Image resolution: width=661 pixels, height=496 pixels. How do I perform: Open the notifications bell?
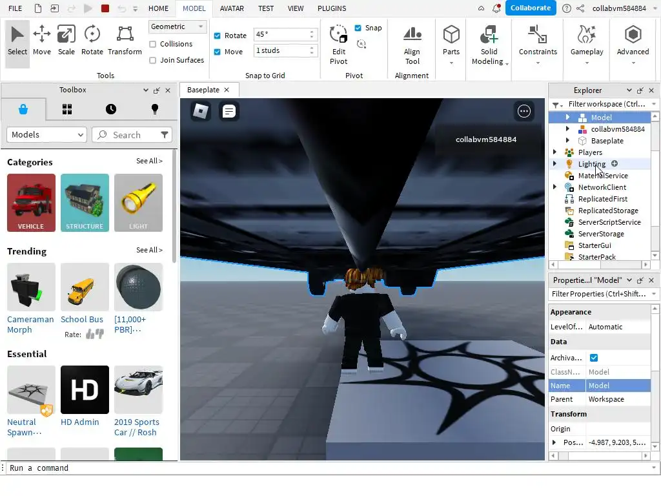pos(497,8)
